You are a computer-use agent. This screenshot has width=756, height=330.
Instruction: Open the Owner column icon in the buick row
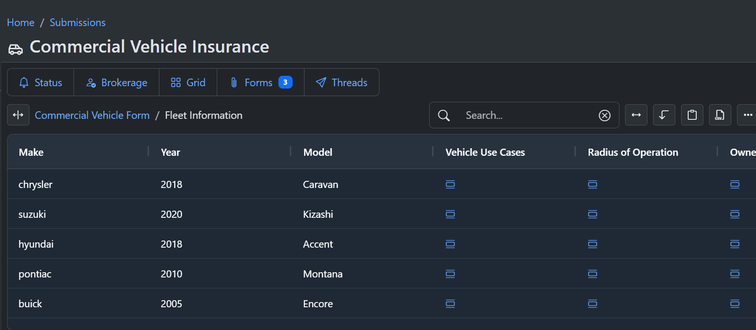click(x=735, y=303)
